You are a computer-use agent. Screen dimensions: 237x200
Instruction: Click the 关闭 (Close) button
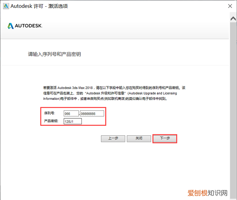click(x=139, y=138)
